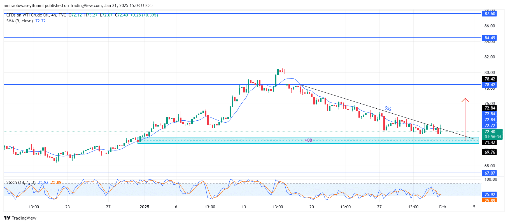
Task: Click the 01:56:34 candle countdown timer
Action: [x=493, y=137]
